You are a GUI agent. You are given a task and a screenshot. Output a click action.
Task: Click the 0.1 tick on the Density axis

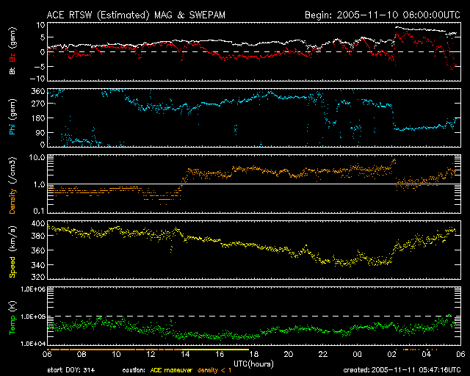coord(39,211)
